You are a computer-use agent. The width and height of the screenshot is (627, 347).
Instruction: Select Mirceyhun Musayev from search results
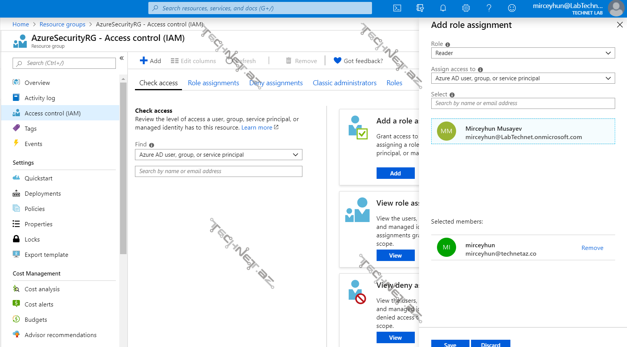click(523, 131)
